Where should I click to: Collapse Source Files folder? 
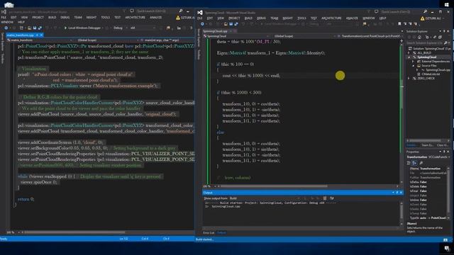(x=413, y=66)
